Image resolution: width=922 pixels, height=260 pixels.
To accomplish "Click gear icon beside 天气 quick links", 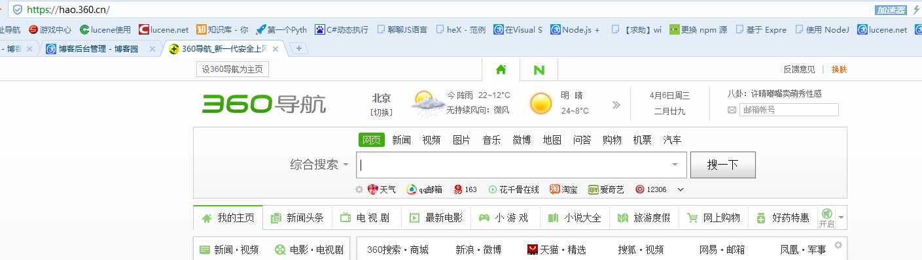I will tap(359, 189).
